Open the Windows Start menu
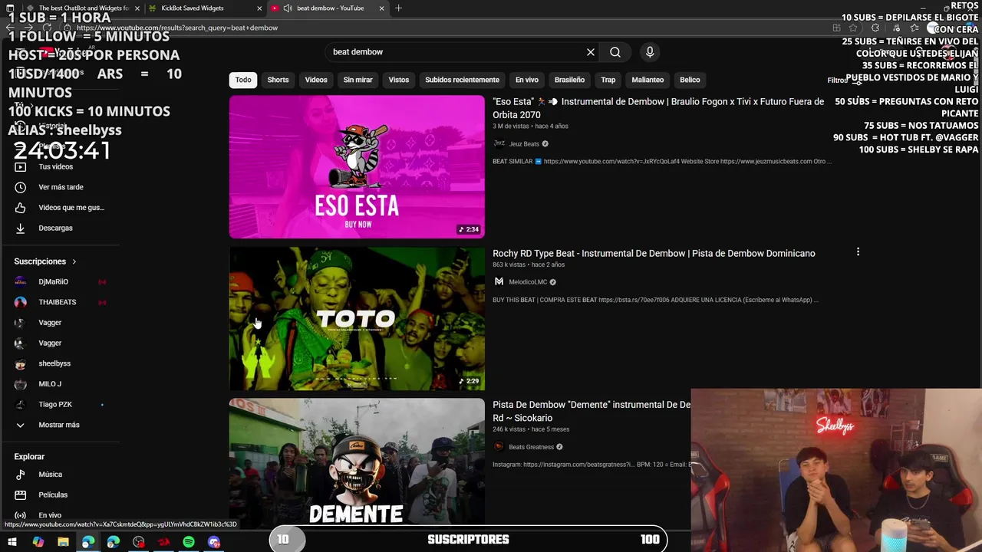The width and height of the screenshot is (982, 552). click(12, 542)
